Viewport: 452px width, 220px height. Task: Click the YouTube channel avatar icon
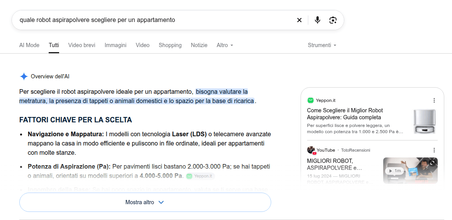[311, 150]
